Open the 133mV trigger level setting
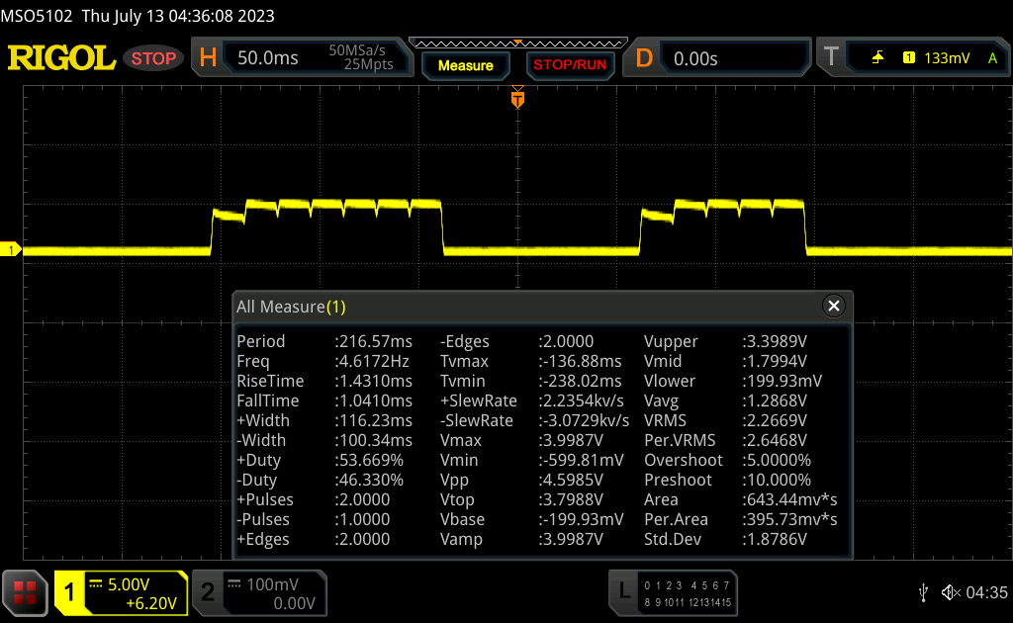The width and height of the screenshot is (1013, 623). pos(946,58)
